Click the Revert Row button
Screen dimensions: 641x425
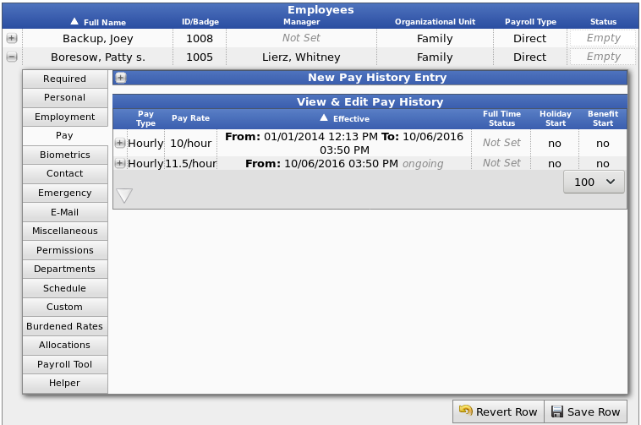click(498, 411)
